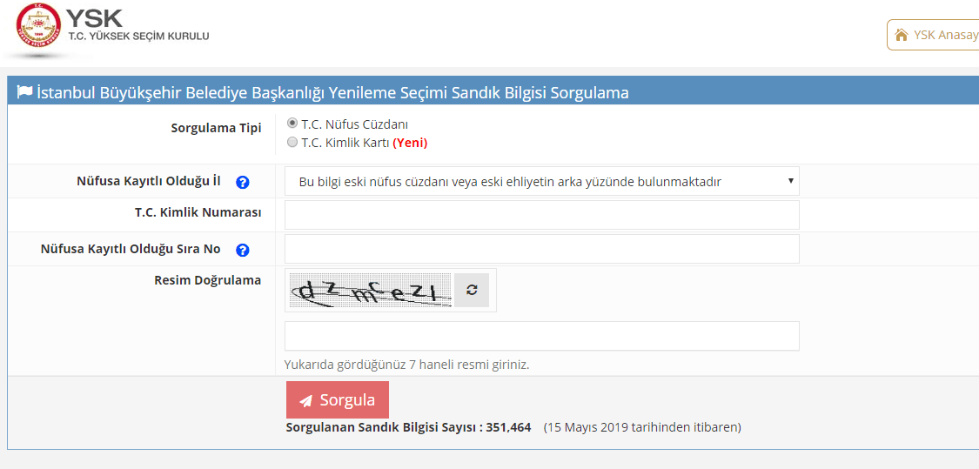The height and width of the screenshot is (469, 979).
Task: Click the İstanbul Büyükşehir Belediye Başkanlığı header title
Action: pyautogui.click(x=332, y=93)
